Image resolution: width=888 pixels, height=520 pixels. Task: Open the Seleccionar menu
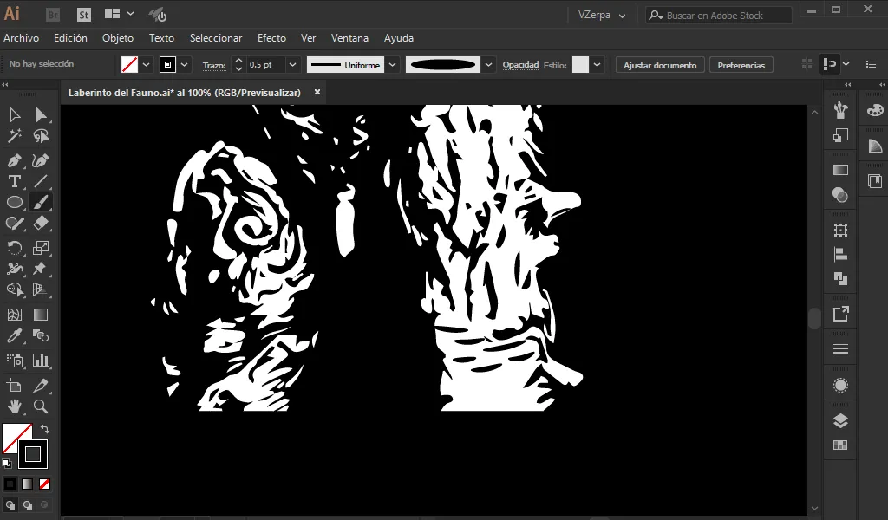click(216, 38)
